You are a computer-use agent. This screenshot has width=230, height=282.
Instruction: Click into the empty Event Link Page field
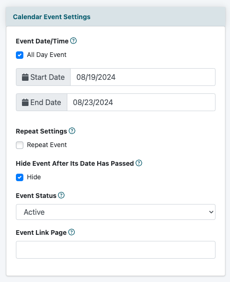pyautogui.click(x=115, y=250)
